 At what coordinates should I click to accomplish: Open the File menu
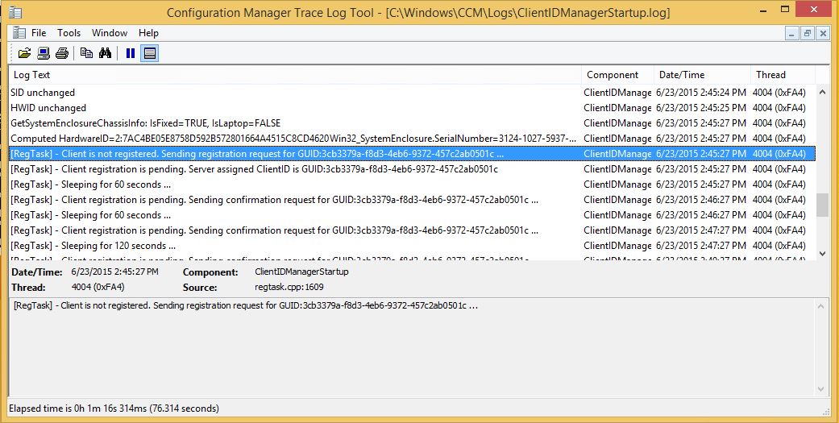click(39, 33)
